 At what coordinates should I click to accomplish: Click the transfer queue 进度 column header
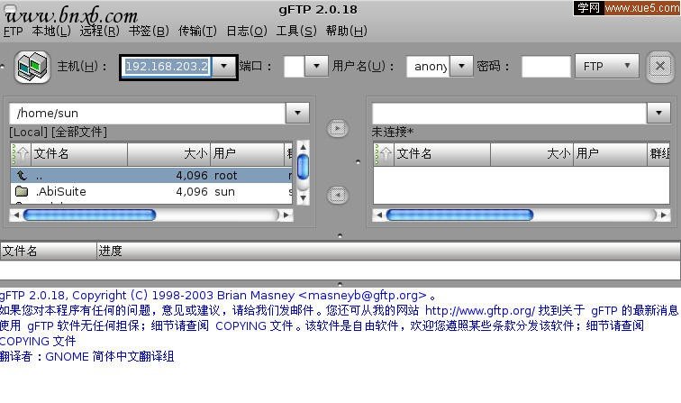pyautogui.click(x=388, y=251)
